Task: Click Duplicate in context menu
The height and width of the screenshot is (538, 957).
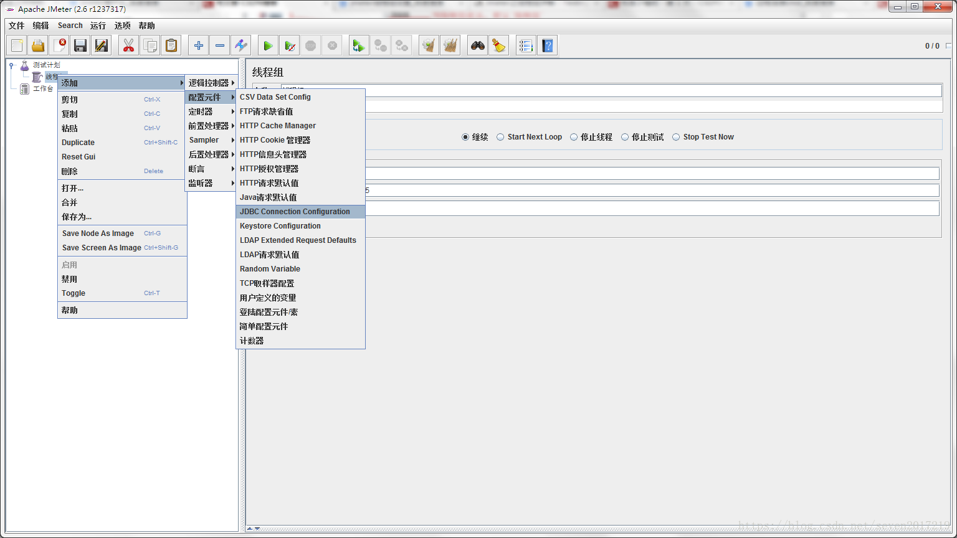Action: [122, 143]
